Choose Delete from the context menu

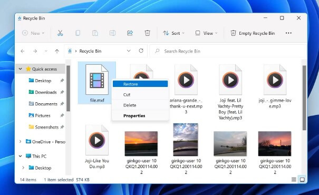coord(140,105)
